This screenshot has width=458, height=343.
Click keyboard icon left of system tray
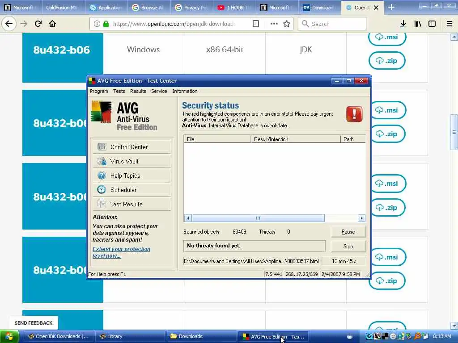(x=350, y=337)
